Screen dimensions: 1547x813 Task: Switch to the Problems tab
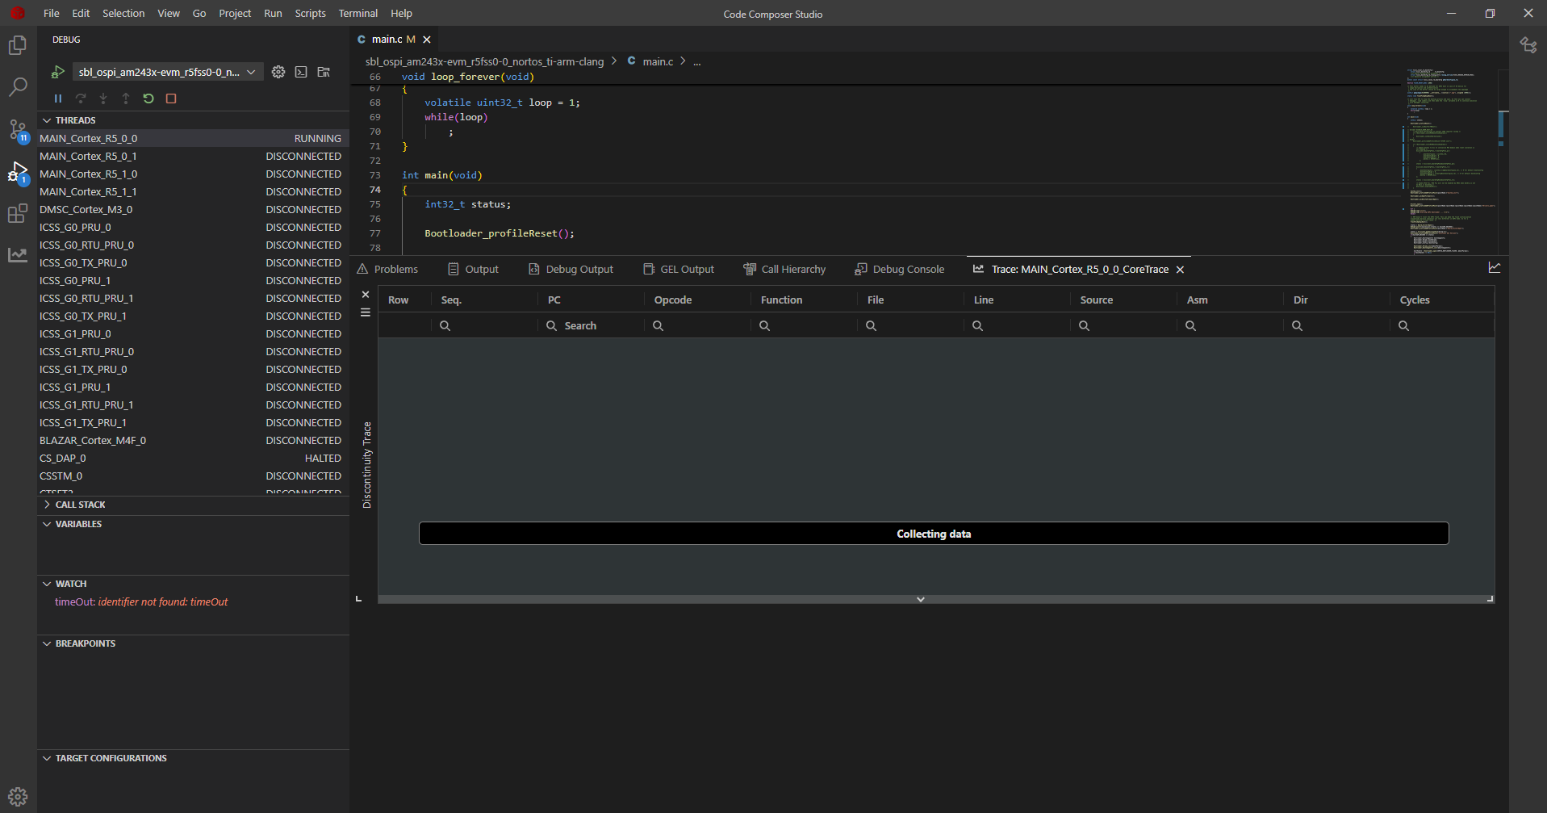(x=387, y=270)
